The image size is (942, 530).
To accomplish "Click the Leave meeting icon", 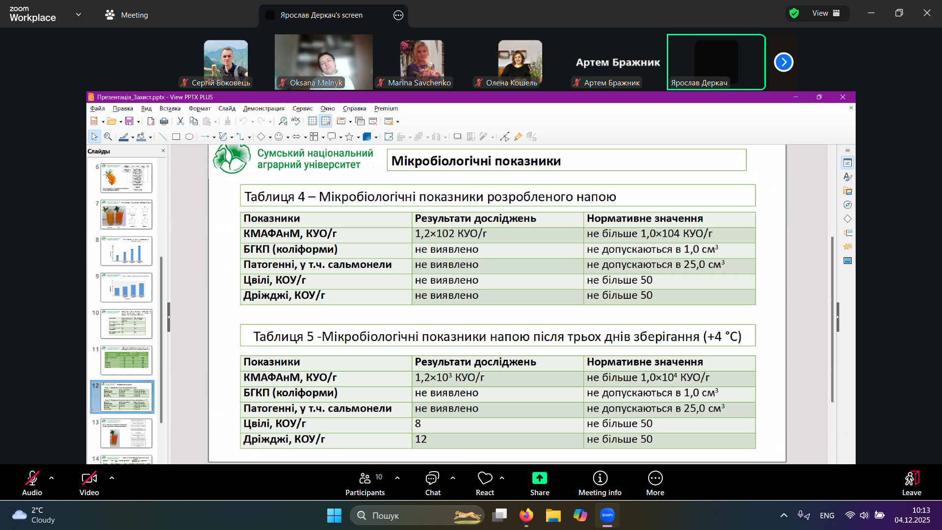I will [911, 478].
